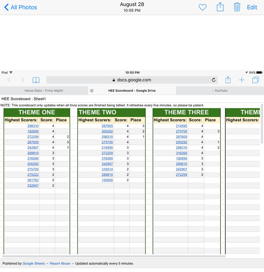Open player 298310 in Theme One
The height and width of the screenshot is (272, 264).
[x=33, y=126]
